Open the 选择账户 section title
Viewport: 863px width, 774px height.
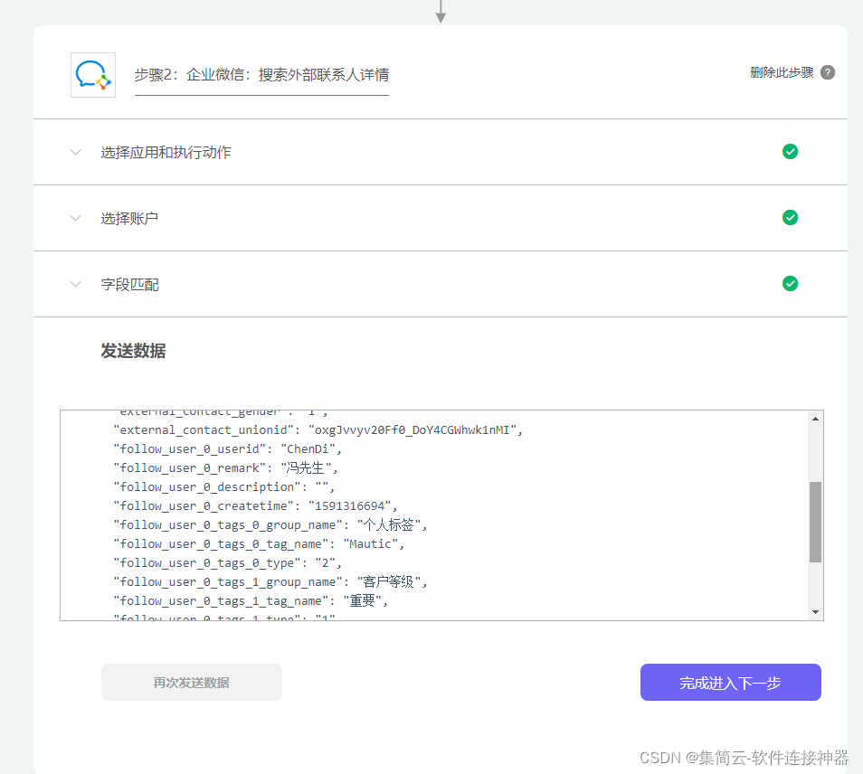[129, 219]
